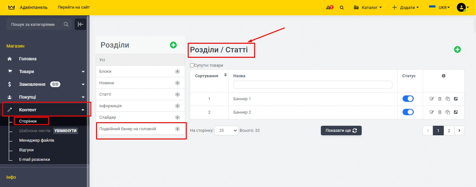This screenshot has height=187, width=476.
Task: Toggle status switch for Баннер 1
Action: click(408, 99)
